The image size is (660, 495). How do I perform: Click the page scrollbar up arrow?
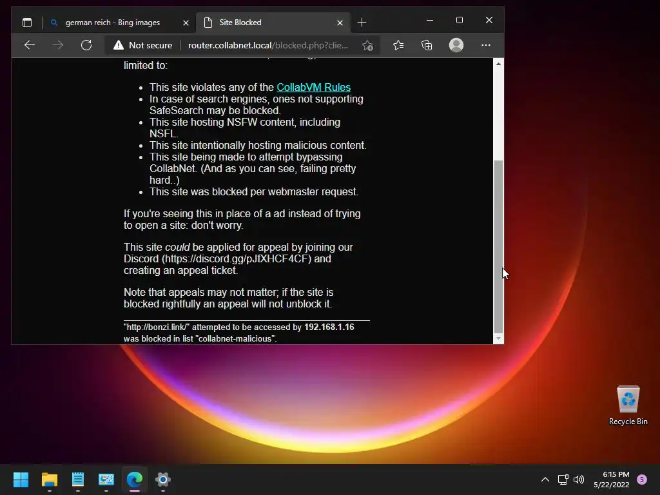click(x=498, y=64)
